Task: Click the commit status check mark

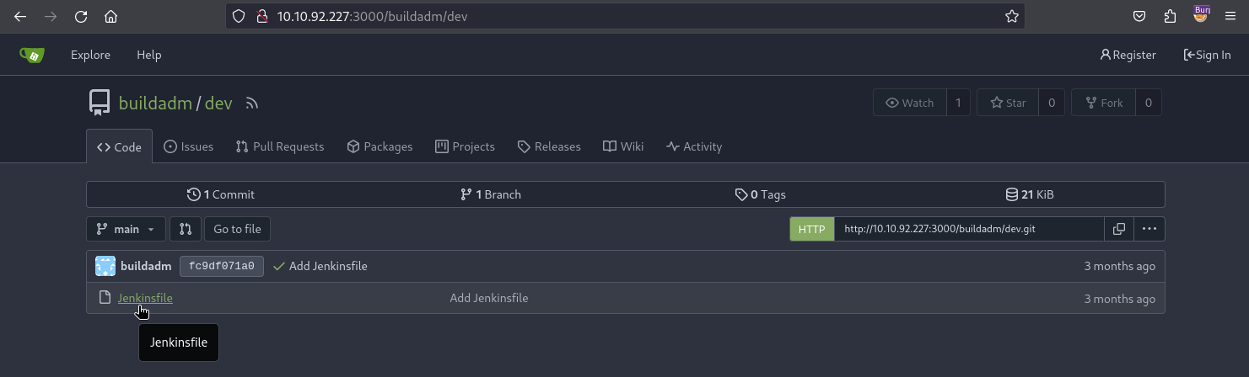Action: (x=278, y=266)
